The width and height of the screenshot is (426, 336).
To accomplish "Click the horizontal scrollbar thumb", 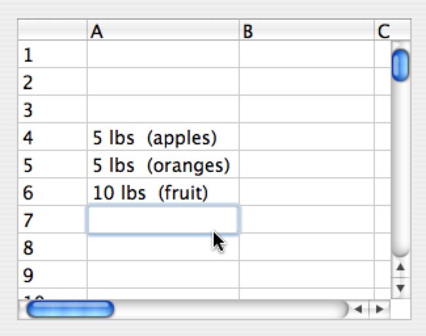I will click(x=70, y=308).
